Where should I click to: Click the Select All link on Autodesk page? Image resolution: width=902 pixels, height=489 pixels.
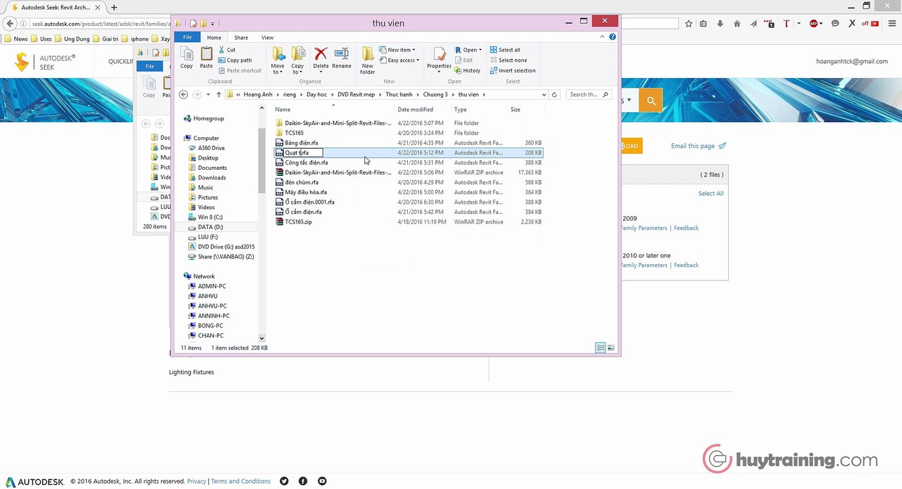tap(711, 194)
